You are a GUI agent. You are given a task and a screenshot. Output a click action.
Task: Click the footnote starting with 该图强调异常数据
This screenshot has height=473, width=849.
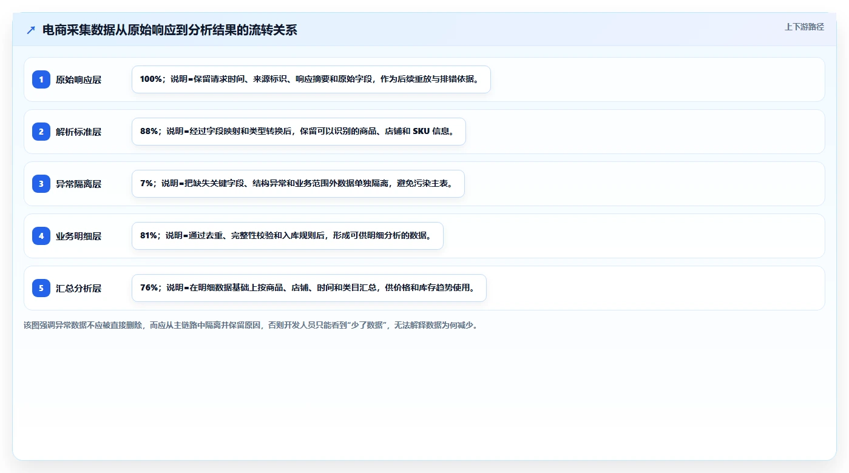pyautogui.click(x=251, y=325)
